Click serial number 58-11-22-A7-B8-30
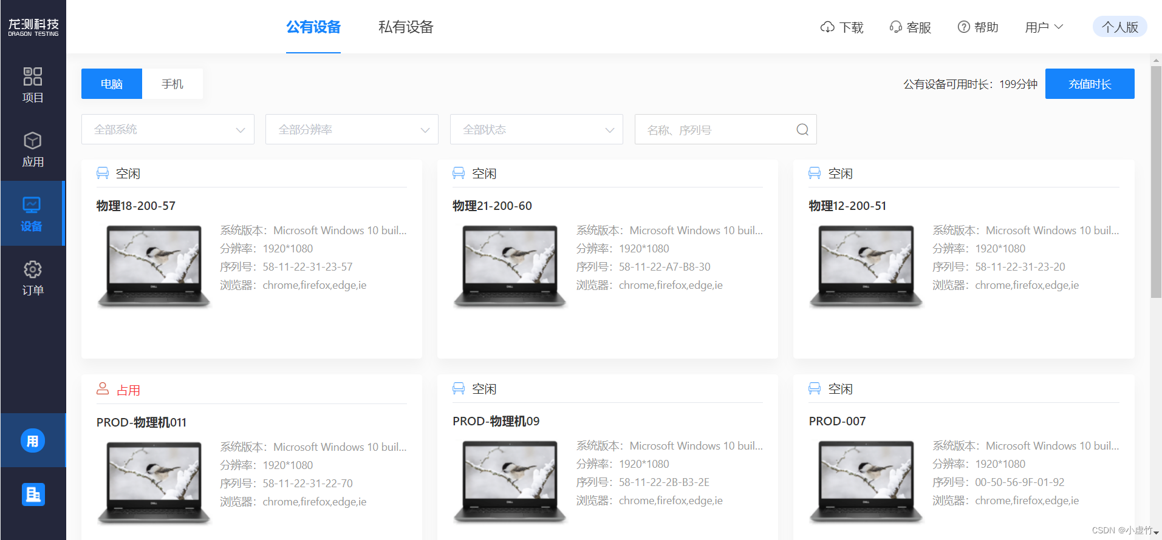 [665, 267]
